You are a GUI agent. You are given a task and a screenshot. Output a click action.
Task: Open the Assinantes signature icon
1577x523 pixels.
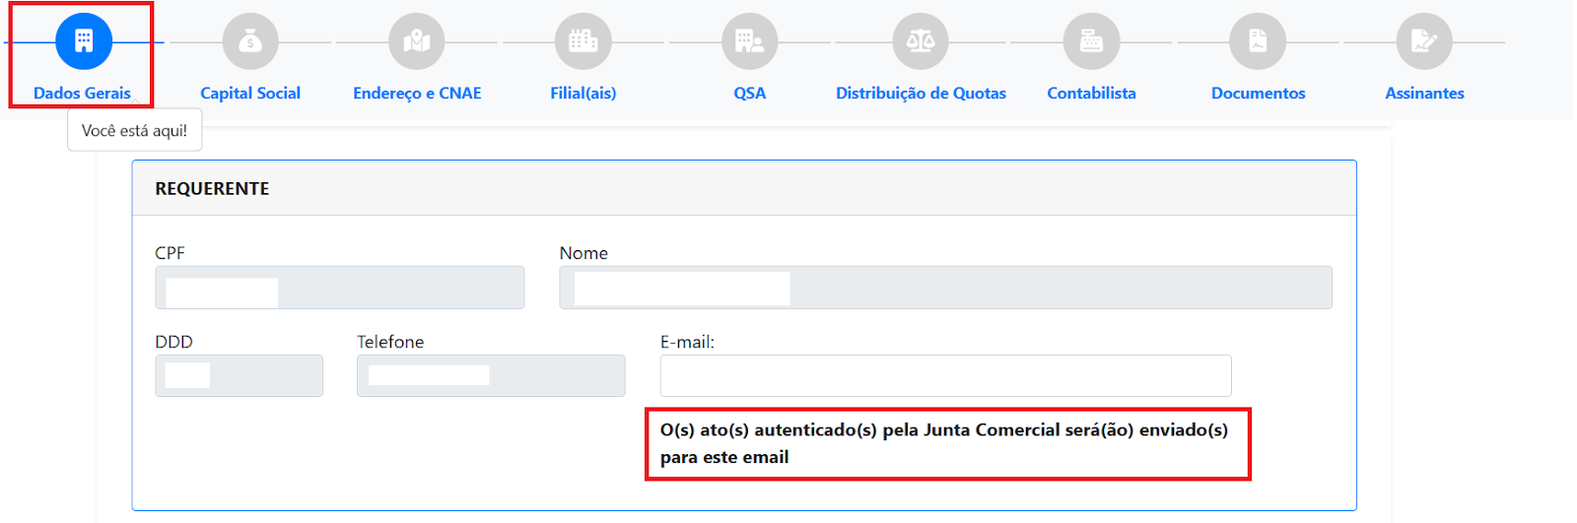1424,41
